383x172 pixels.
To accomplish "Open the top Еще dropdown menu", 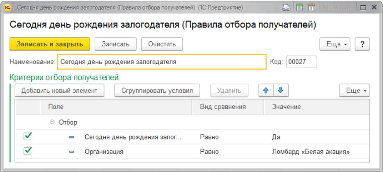I will tap(335, 44).
